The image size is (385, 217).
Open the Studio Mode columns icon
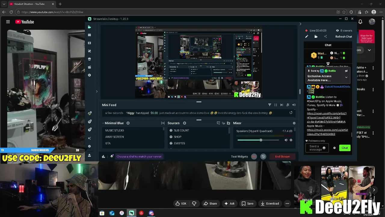click(89, 43)
